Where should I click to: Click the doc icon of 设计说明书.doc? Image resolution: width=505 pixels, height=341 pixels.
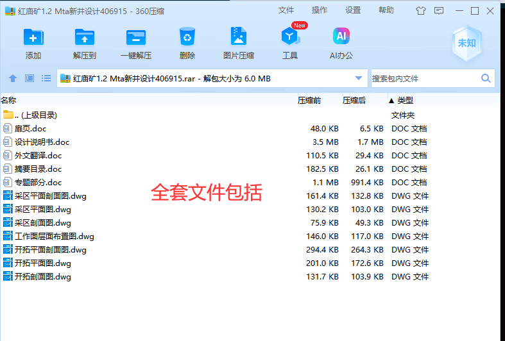pyautogui.click(x=7, y=142)
